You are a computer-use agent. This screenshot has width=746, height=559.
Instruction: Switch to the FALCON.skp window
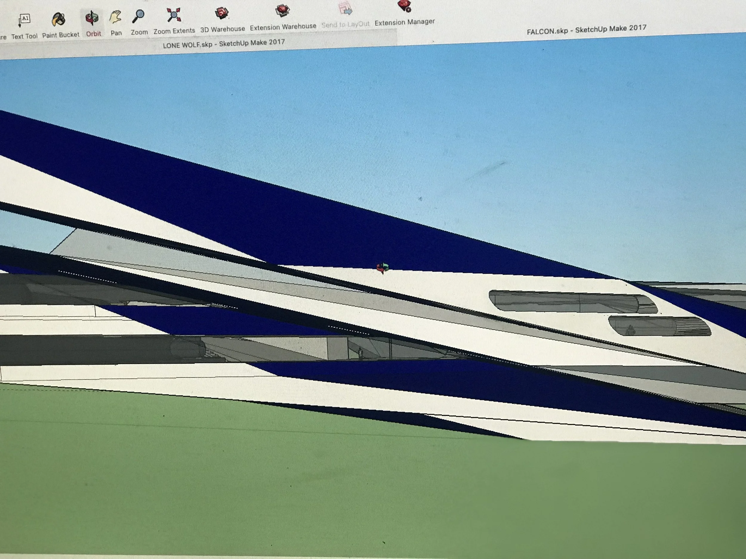586,30
